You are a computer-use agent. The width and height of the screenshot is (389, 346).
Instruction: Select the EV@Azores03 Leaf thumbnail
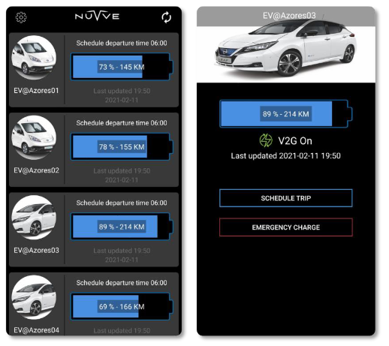(x=34, y=218)
